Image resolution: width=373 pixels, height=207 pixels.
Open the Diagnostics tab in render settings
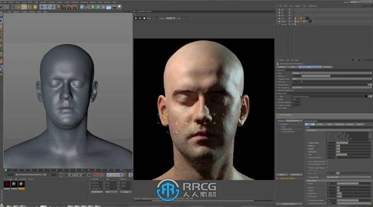click(339, 124)
